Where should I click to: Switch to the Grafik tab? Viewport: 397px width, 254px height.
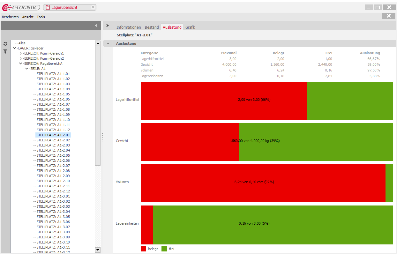pos(190,27)
